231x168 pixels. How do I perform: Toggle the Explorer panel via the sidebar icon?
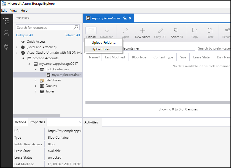pos(6,21)
